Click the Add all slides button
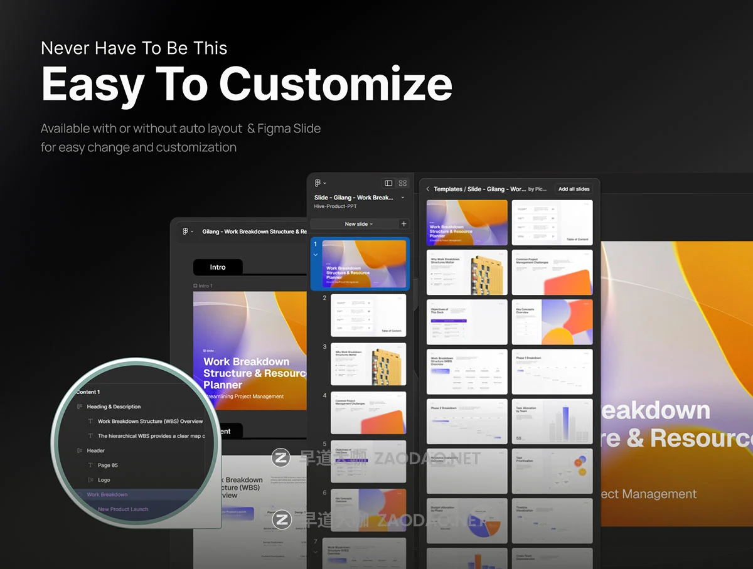The image size is (753, 569). pos(574,189)
